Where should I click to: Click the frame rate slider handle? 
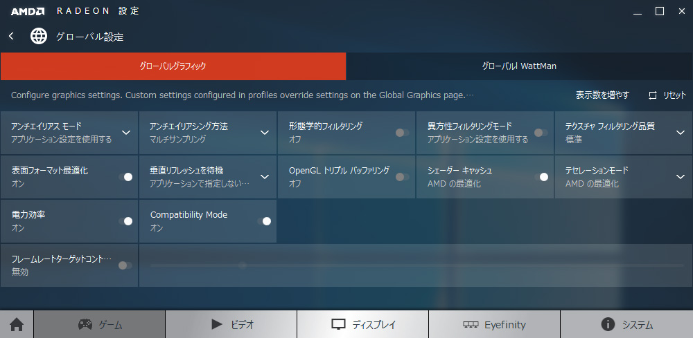[x=242, y=265]
